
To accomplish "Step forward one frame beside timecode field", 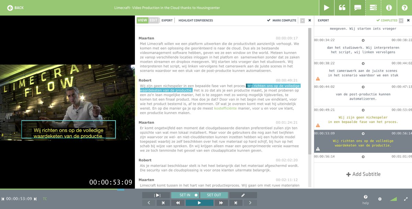I will [35, 199].
